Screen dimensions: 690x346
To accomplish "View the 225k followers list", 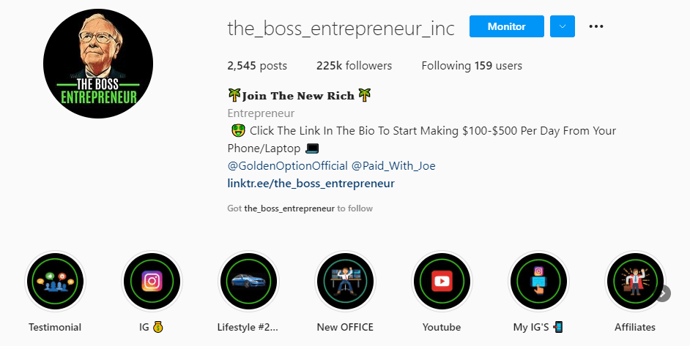I will (355, 66).
